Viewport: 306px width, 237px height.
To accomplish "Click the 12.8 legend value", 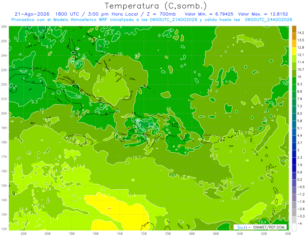I will click(300, 48).
